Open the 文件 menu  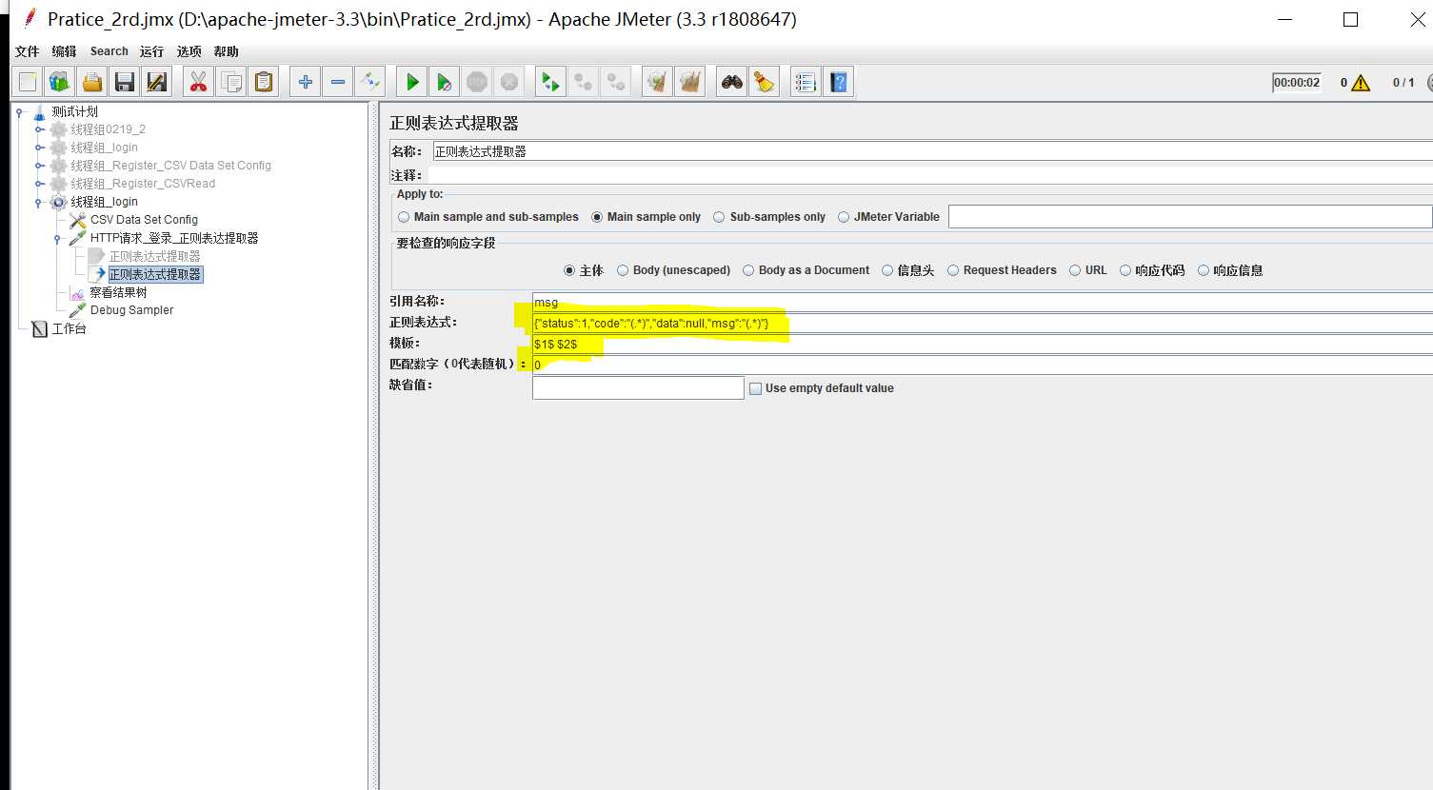click(x=28, y=51)
